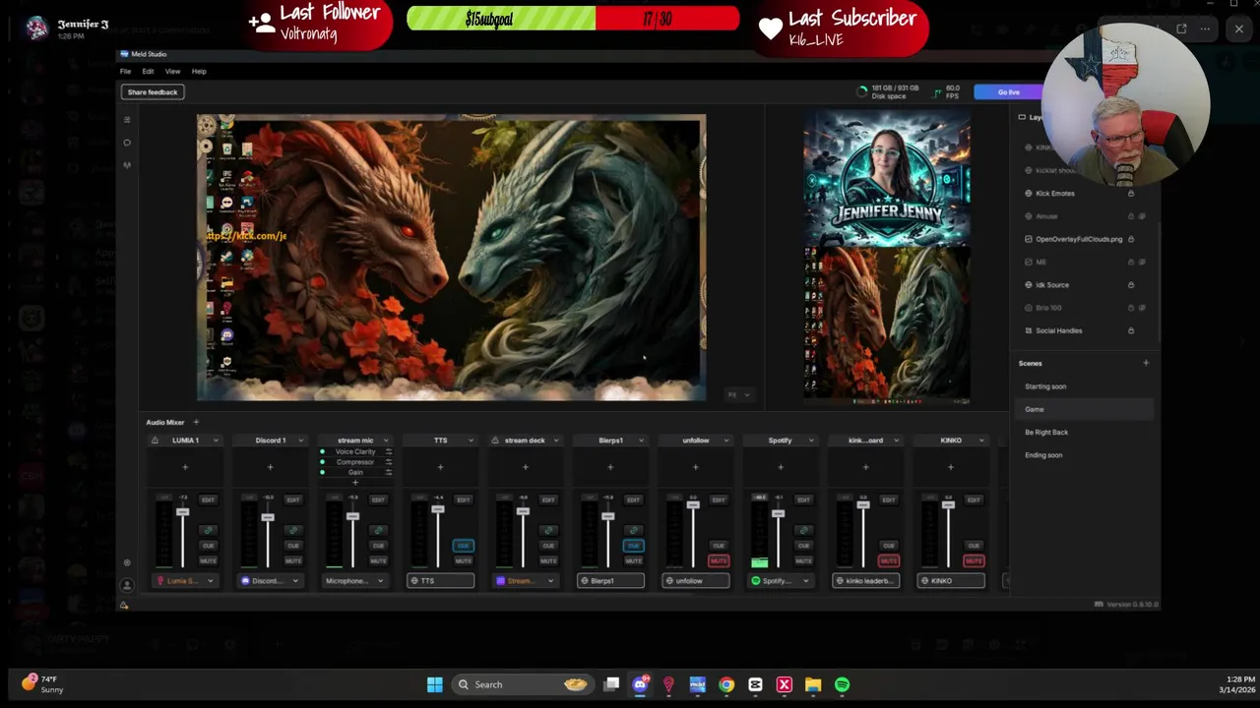Open the Fit zoom dropdown under preview
The image size is (1260, 708).
coord(738,394)
